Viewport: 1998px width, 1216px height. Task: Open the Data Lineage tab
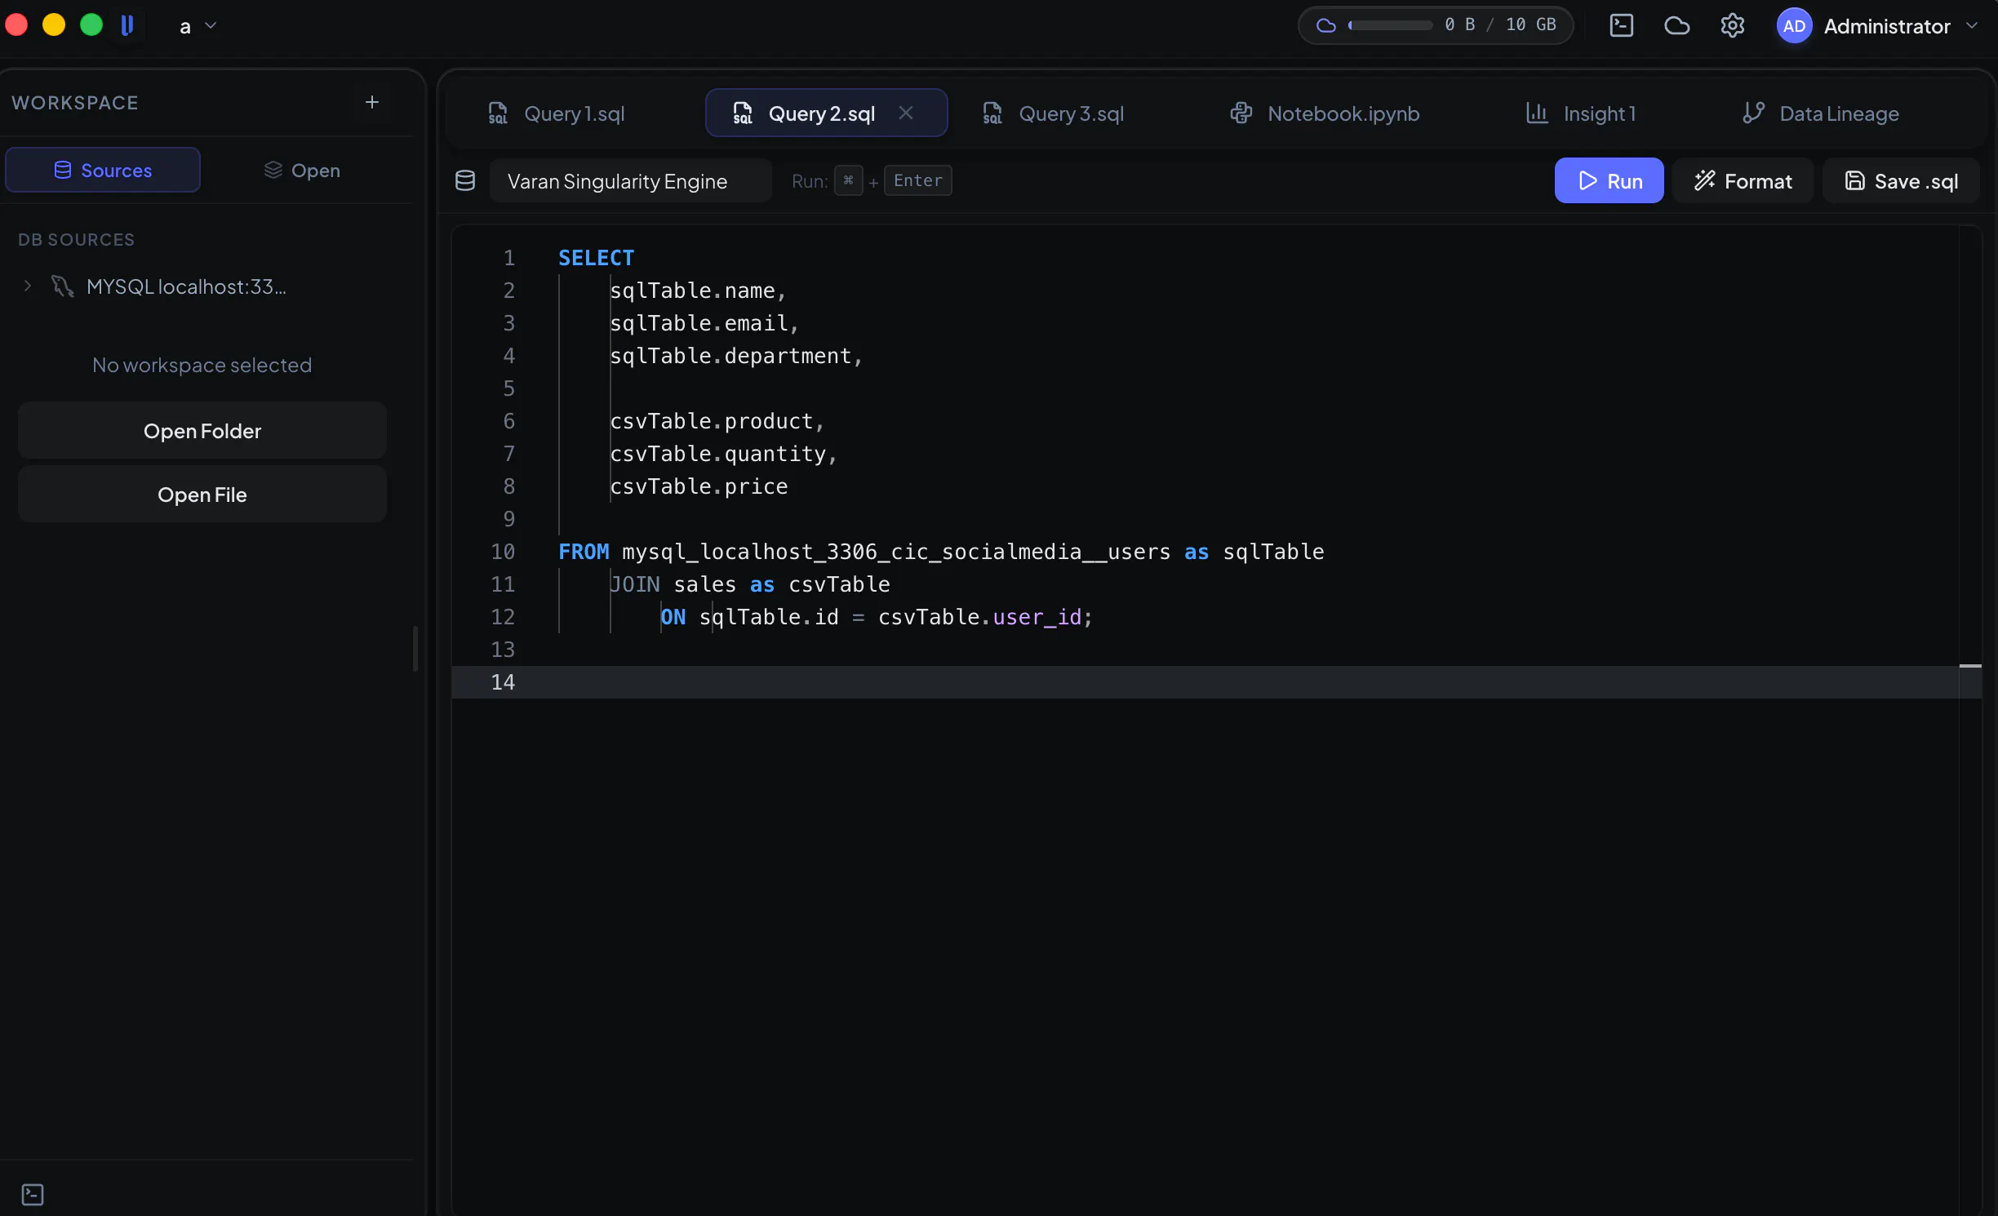(1820, 113)
